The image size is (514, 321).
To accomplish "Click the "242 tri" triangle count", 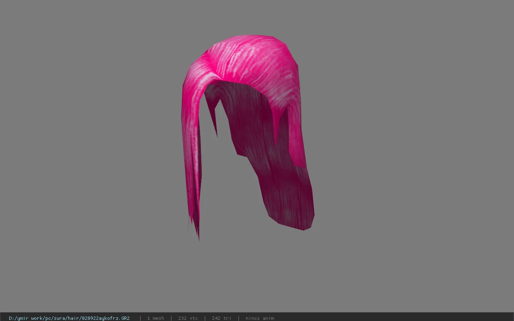I will pyautogui.click(x=222, y=318).
